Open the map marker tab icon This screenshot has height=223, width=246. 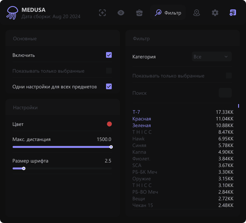coord(197,13)
